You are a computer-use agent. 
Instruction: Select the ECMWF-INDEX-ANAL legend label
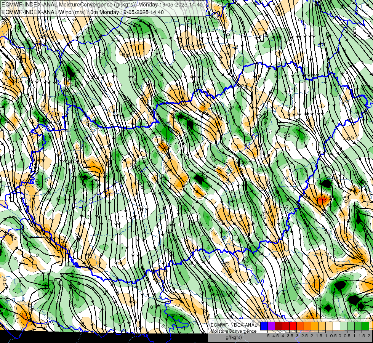(234, 325)
